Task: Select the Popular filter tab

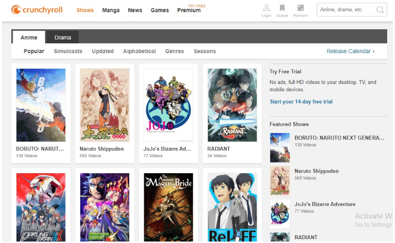Action: pos(34,51)
